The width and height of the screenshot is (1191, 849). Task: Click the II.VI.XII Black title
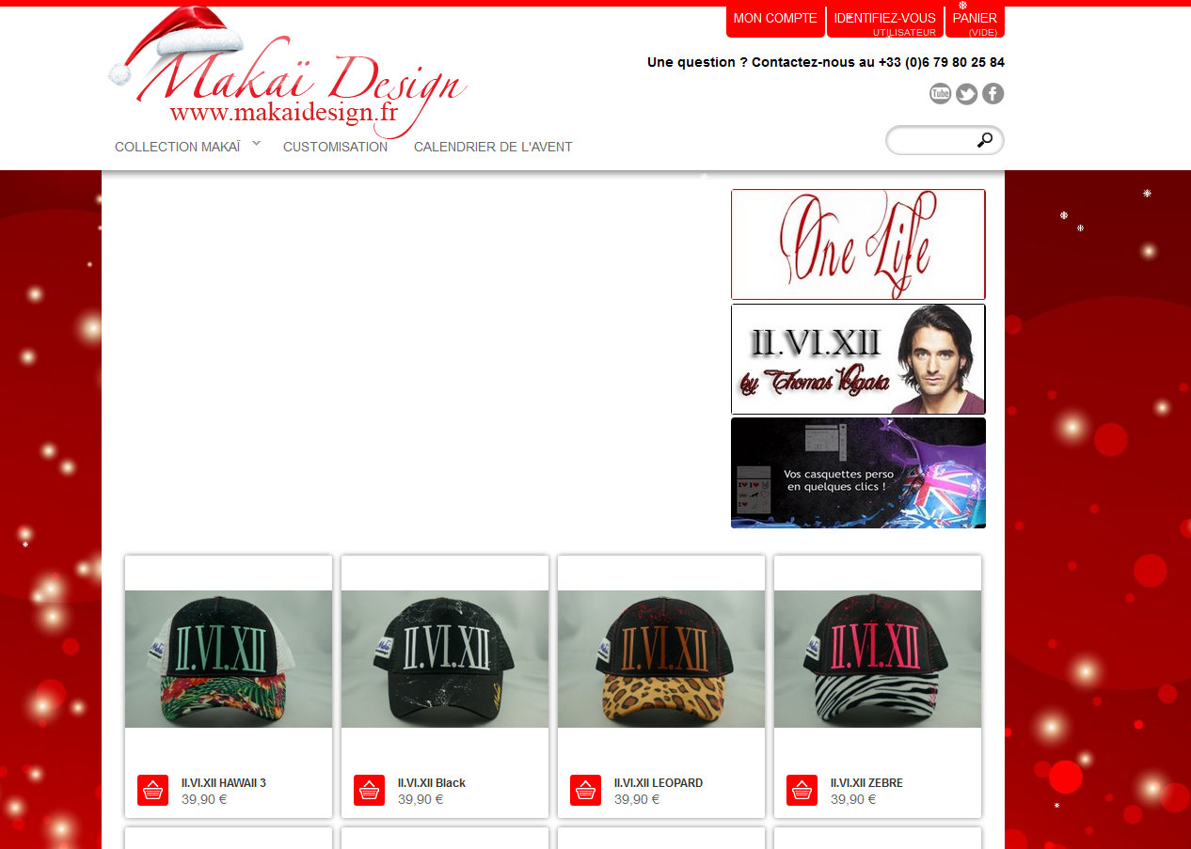tap(432, 783)
